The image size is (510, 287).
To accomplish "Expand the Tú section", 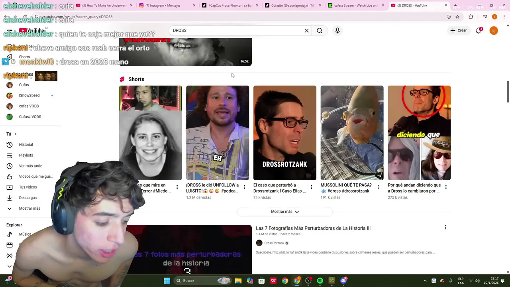I will pos(12,134).
